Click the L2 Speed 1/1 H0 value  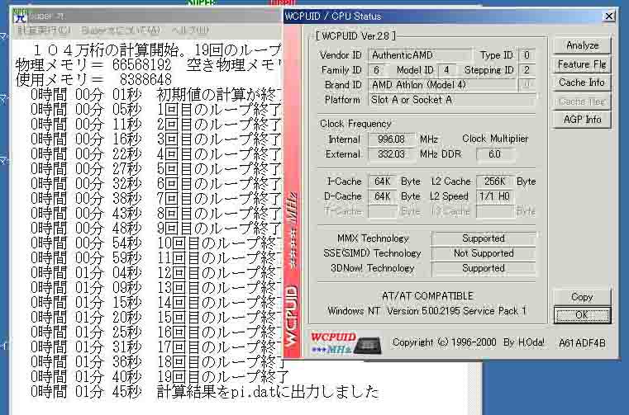pyautogui.click(x=495, y=196)
